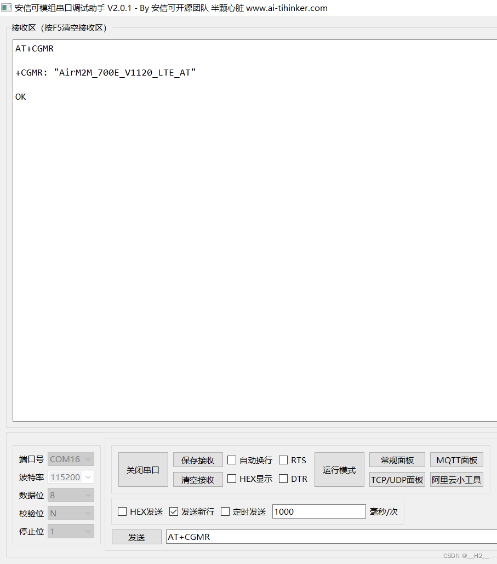The image size is (497, 564).
Task: Click the app icon in the title bar
Action: pos(6,8)
